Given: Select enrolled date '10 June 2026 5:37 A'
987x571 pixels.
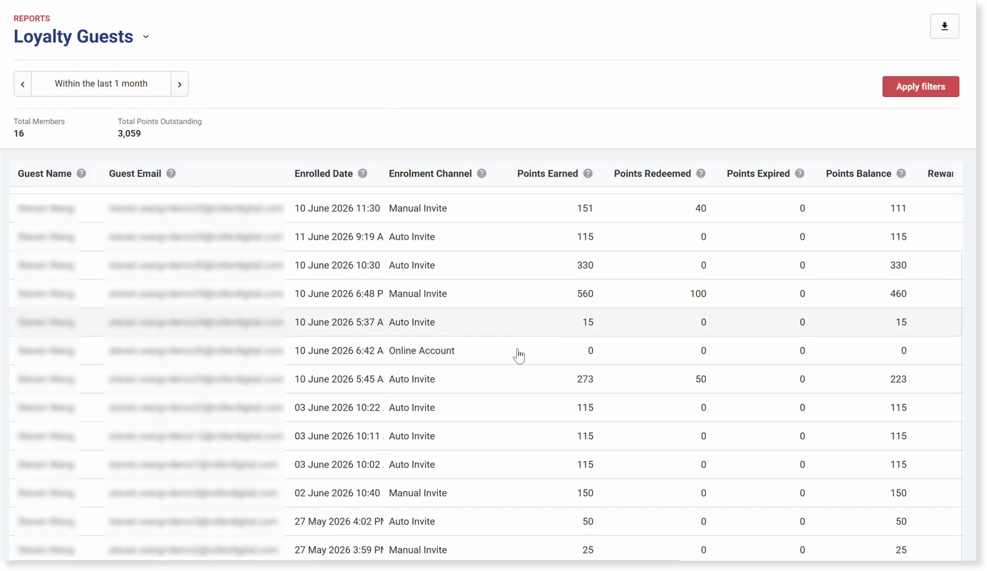Looking at the screenshot, I should [338, 322].
